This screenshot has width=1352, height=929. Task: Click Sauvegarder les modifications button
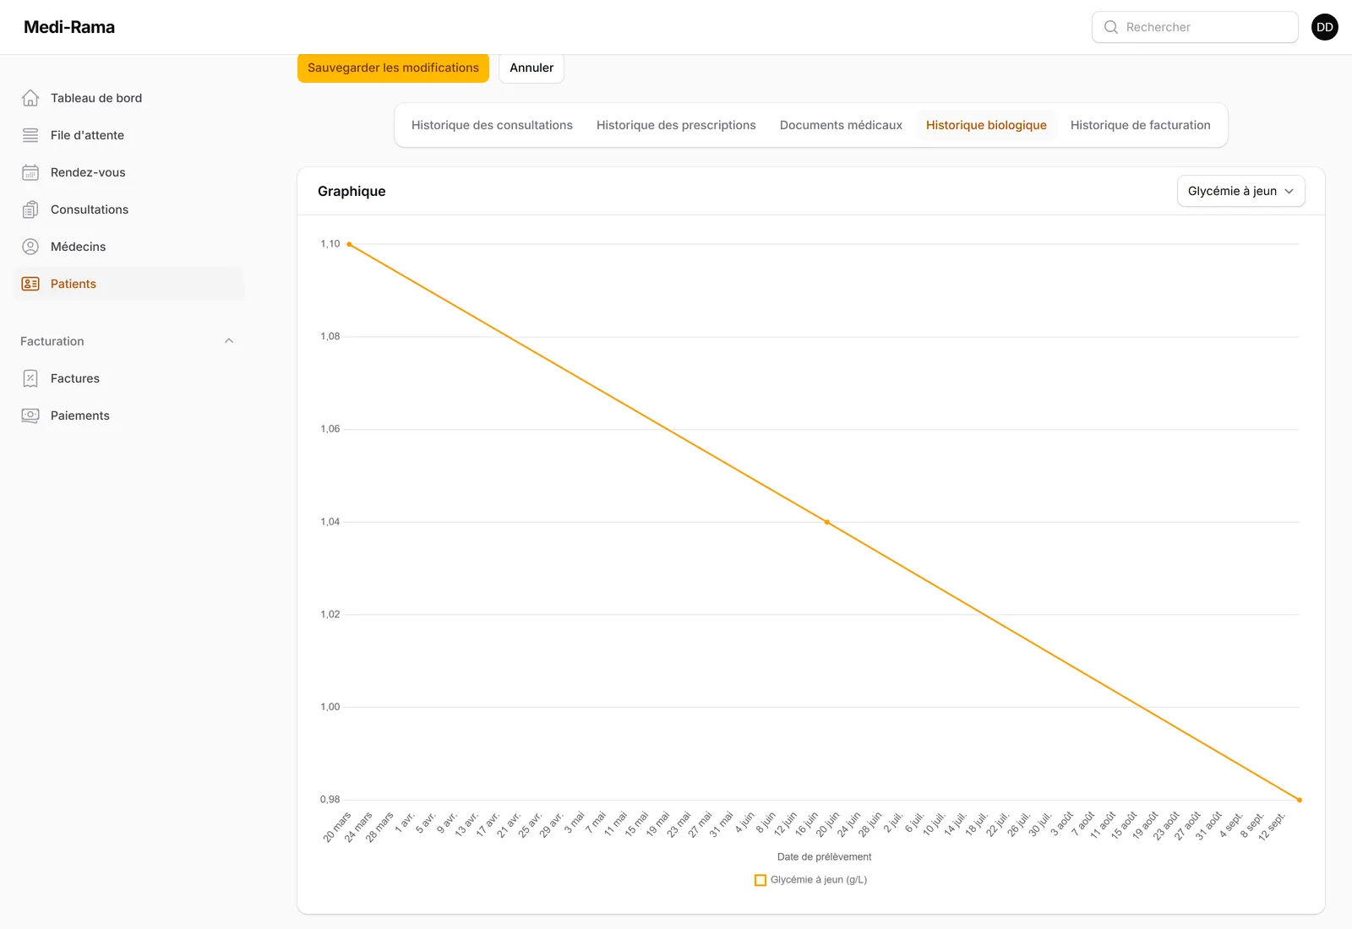(393, 68)
